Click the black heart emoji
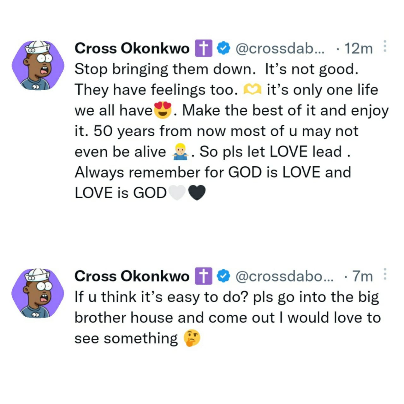 tap(197, 193)
